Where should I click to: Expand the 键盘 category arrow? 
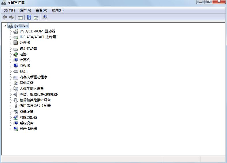(x=11, y=71)
